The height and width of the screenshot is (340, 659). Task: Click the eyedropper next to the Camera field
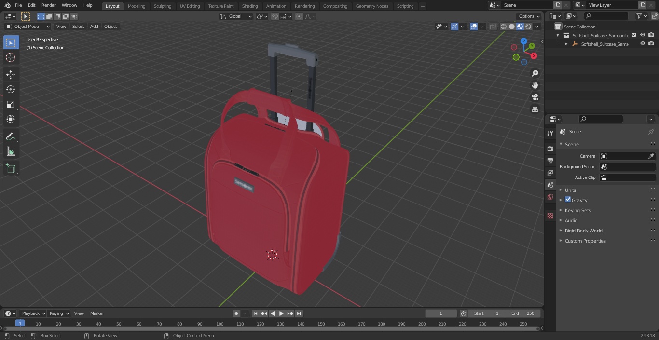pyautogui.click(x=651, y=156)
